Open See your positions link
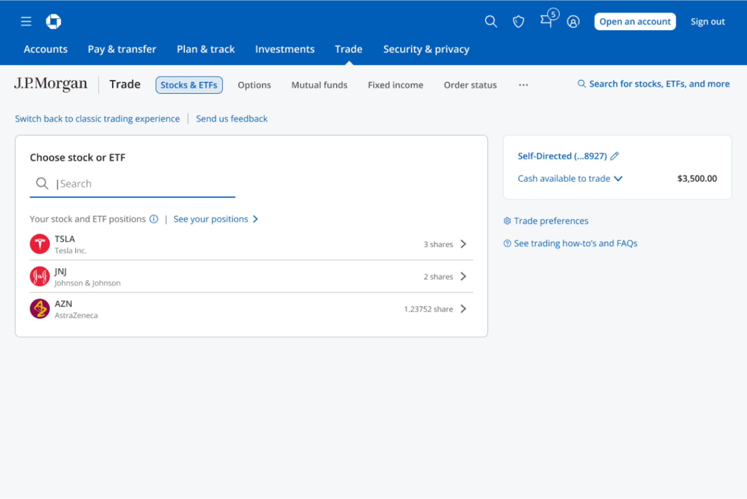Screen dimensions: 747x499 [211, 219]
